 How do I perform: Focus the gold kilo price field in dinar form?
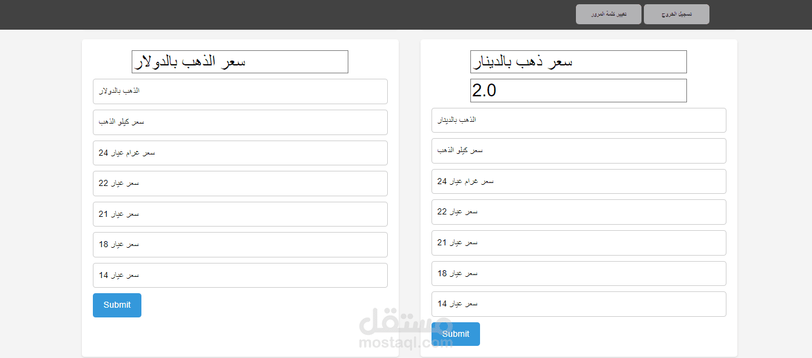point(578,150)
